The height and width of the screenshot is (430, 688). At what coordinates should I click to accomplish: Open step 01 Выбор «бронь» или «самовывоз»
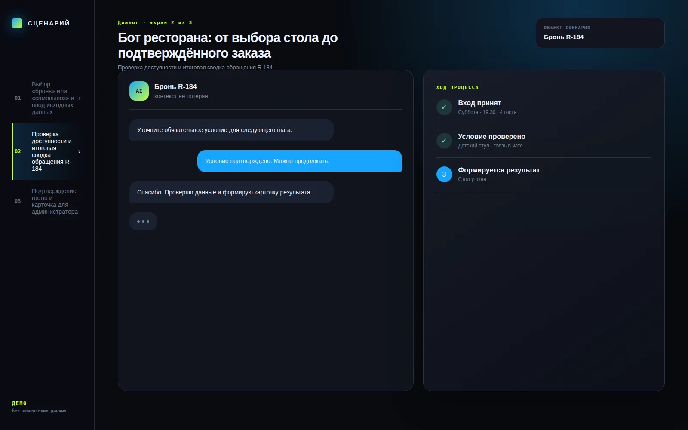tap(47, 98)
